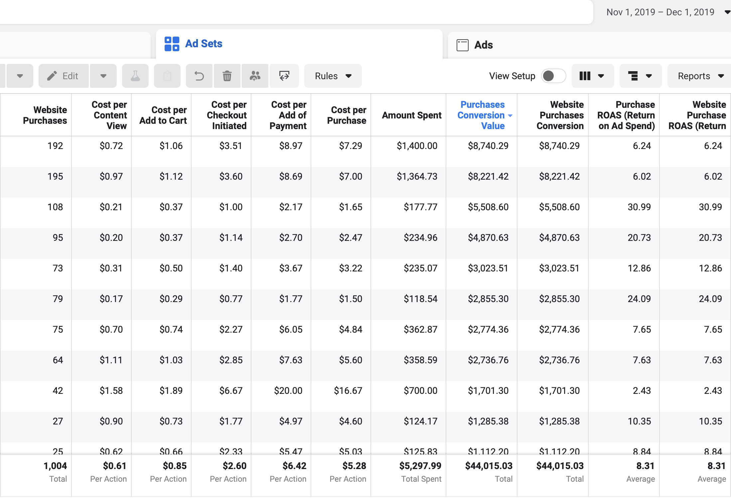This screenshot has height=499, width=731.
Task: Click the Edit button
Action: [x=64, y=76]
